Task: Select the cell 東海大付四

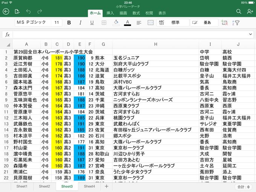Action: coord(238,70)
